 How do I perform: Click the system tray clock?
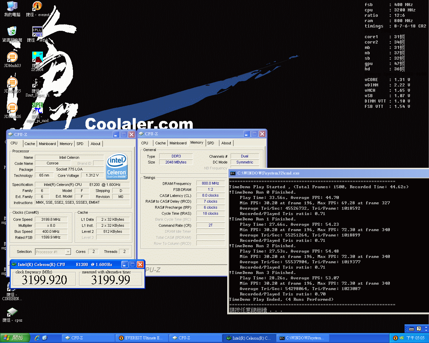[x=415, y=338]
